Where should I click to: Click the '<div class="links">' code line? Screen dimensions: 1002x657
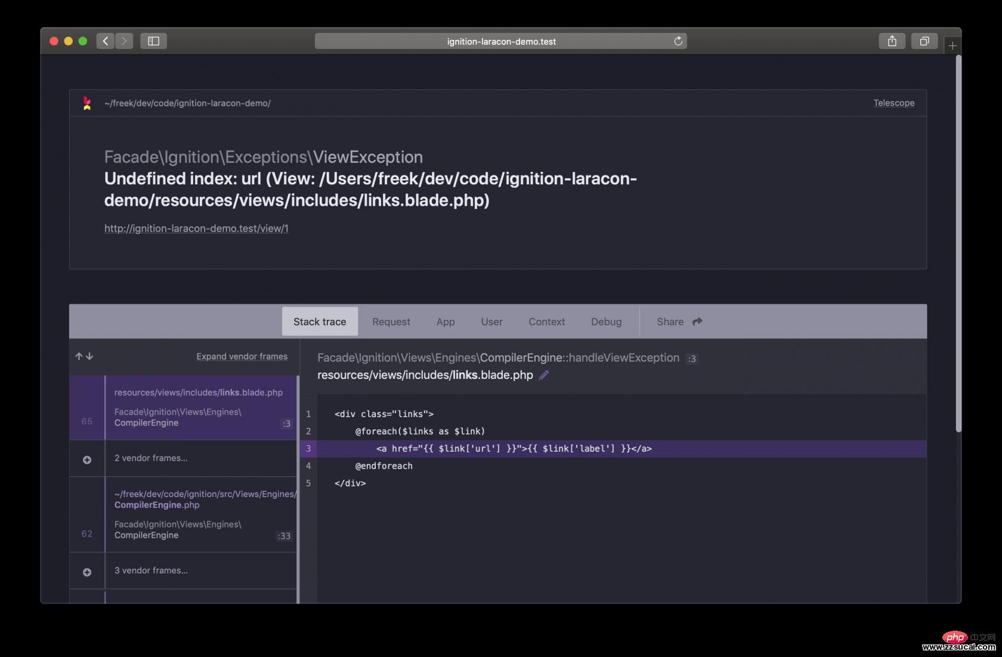(x=384, y=414)
